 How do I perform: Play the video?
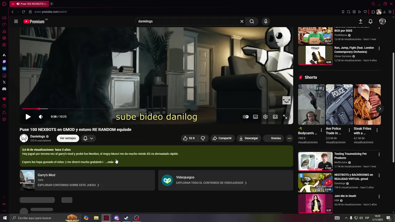[x=28, y=117]
